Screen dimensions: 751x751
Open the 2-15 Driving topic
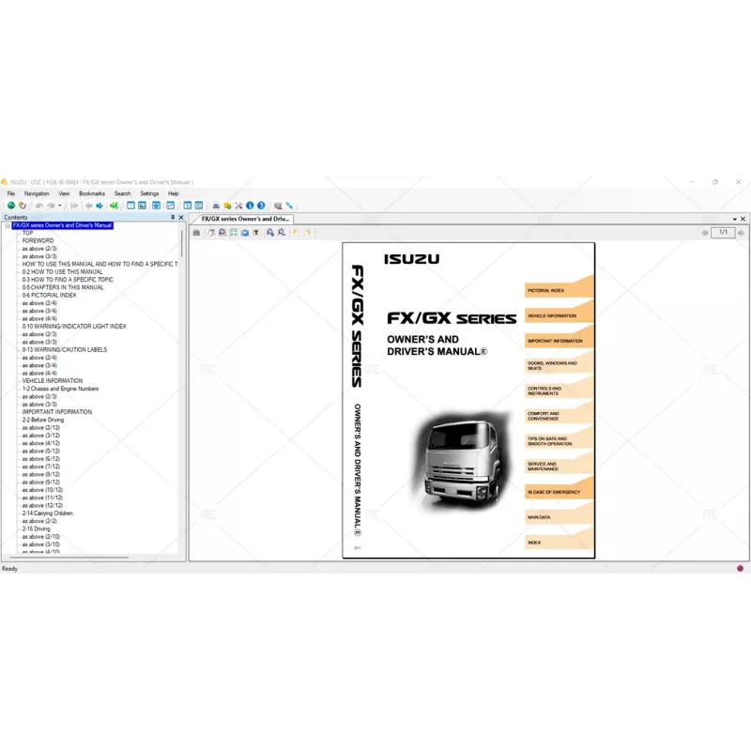(x=40, y=528)
